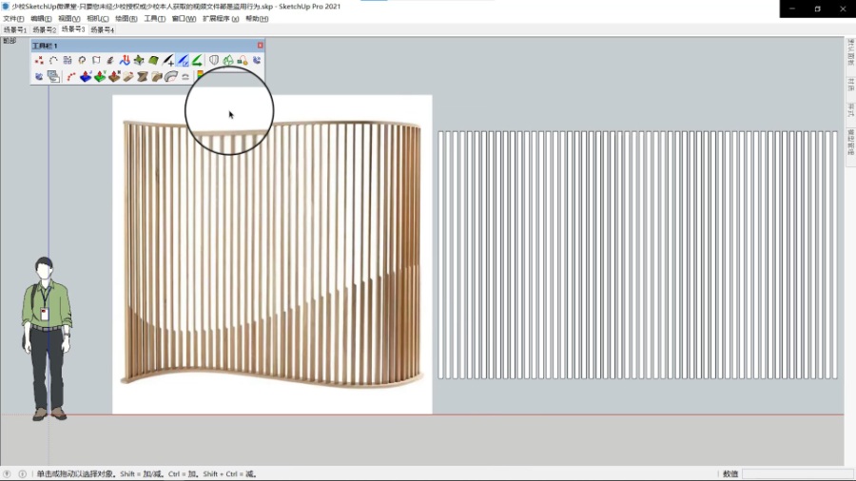This screenshot has width=856, height=481.
Task: Click the rainbow color bar icon
Action: pyautogui.click(x=201, y=75)
